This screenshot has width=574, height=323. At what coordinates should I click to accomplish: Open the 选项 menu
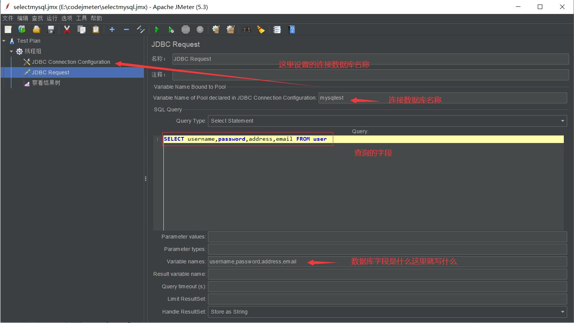coord(67,18)
